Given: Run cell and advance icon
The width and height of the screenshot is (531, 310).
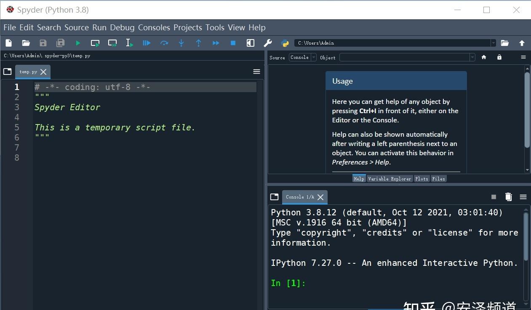Looking at the screenshot, I should click(112, 43).
